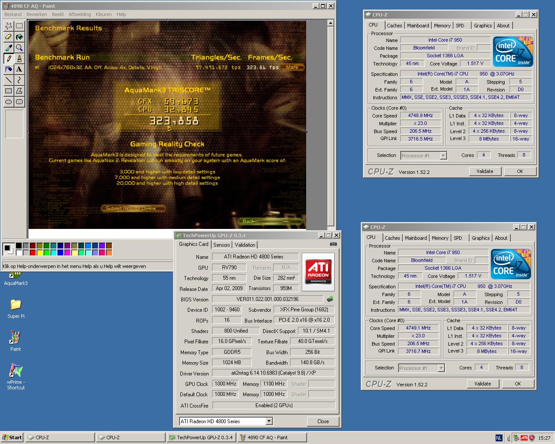Click OK in the bottom CPU-Z window

coord(518,384)
